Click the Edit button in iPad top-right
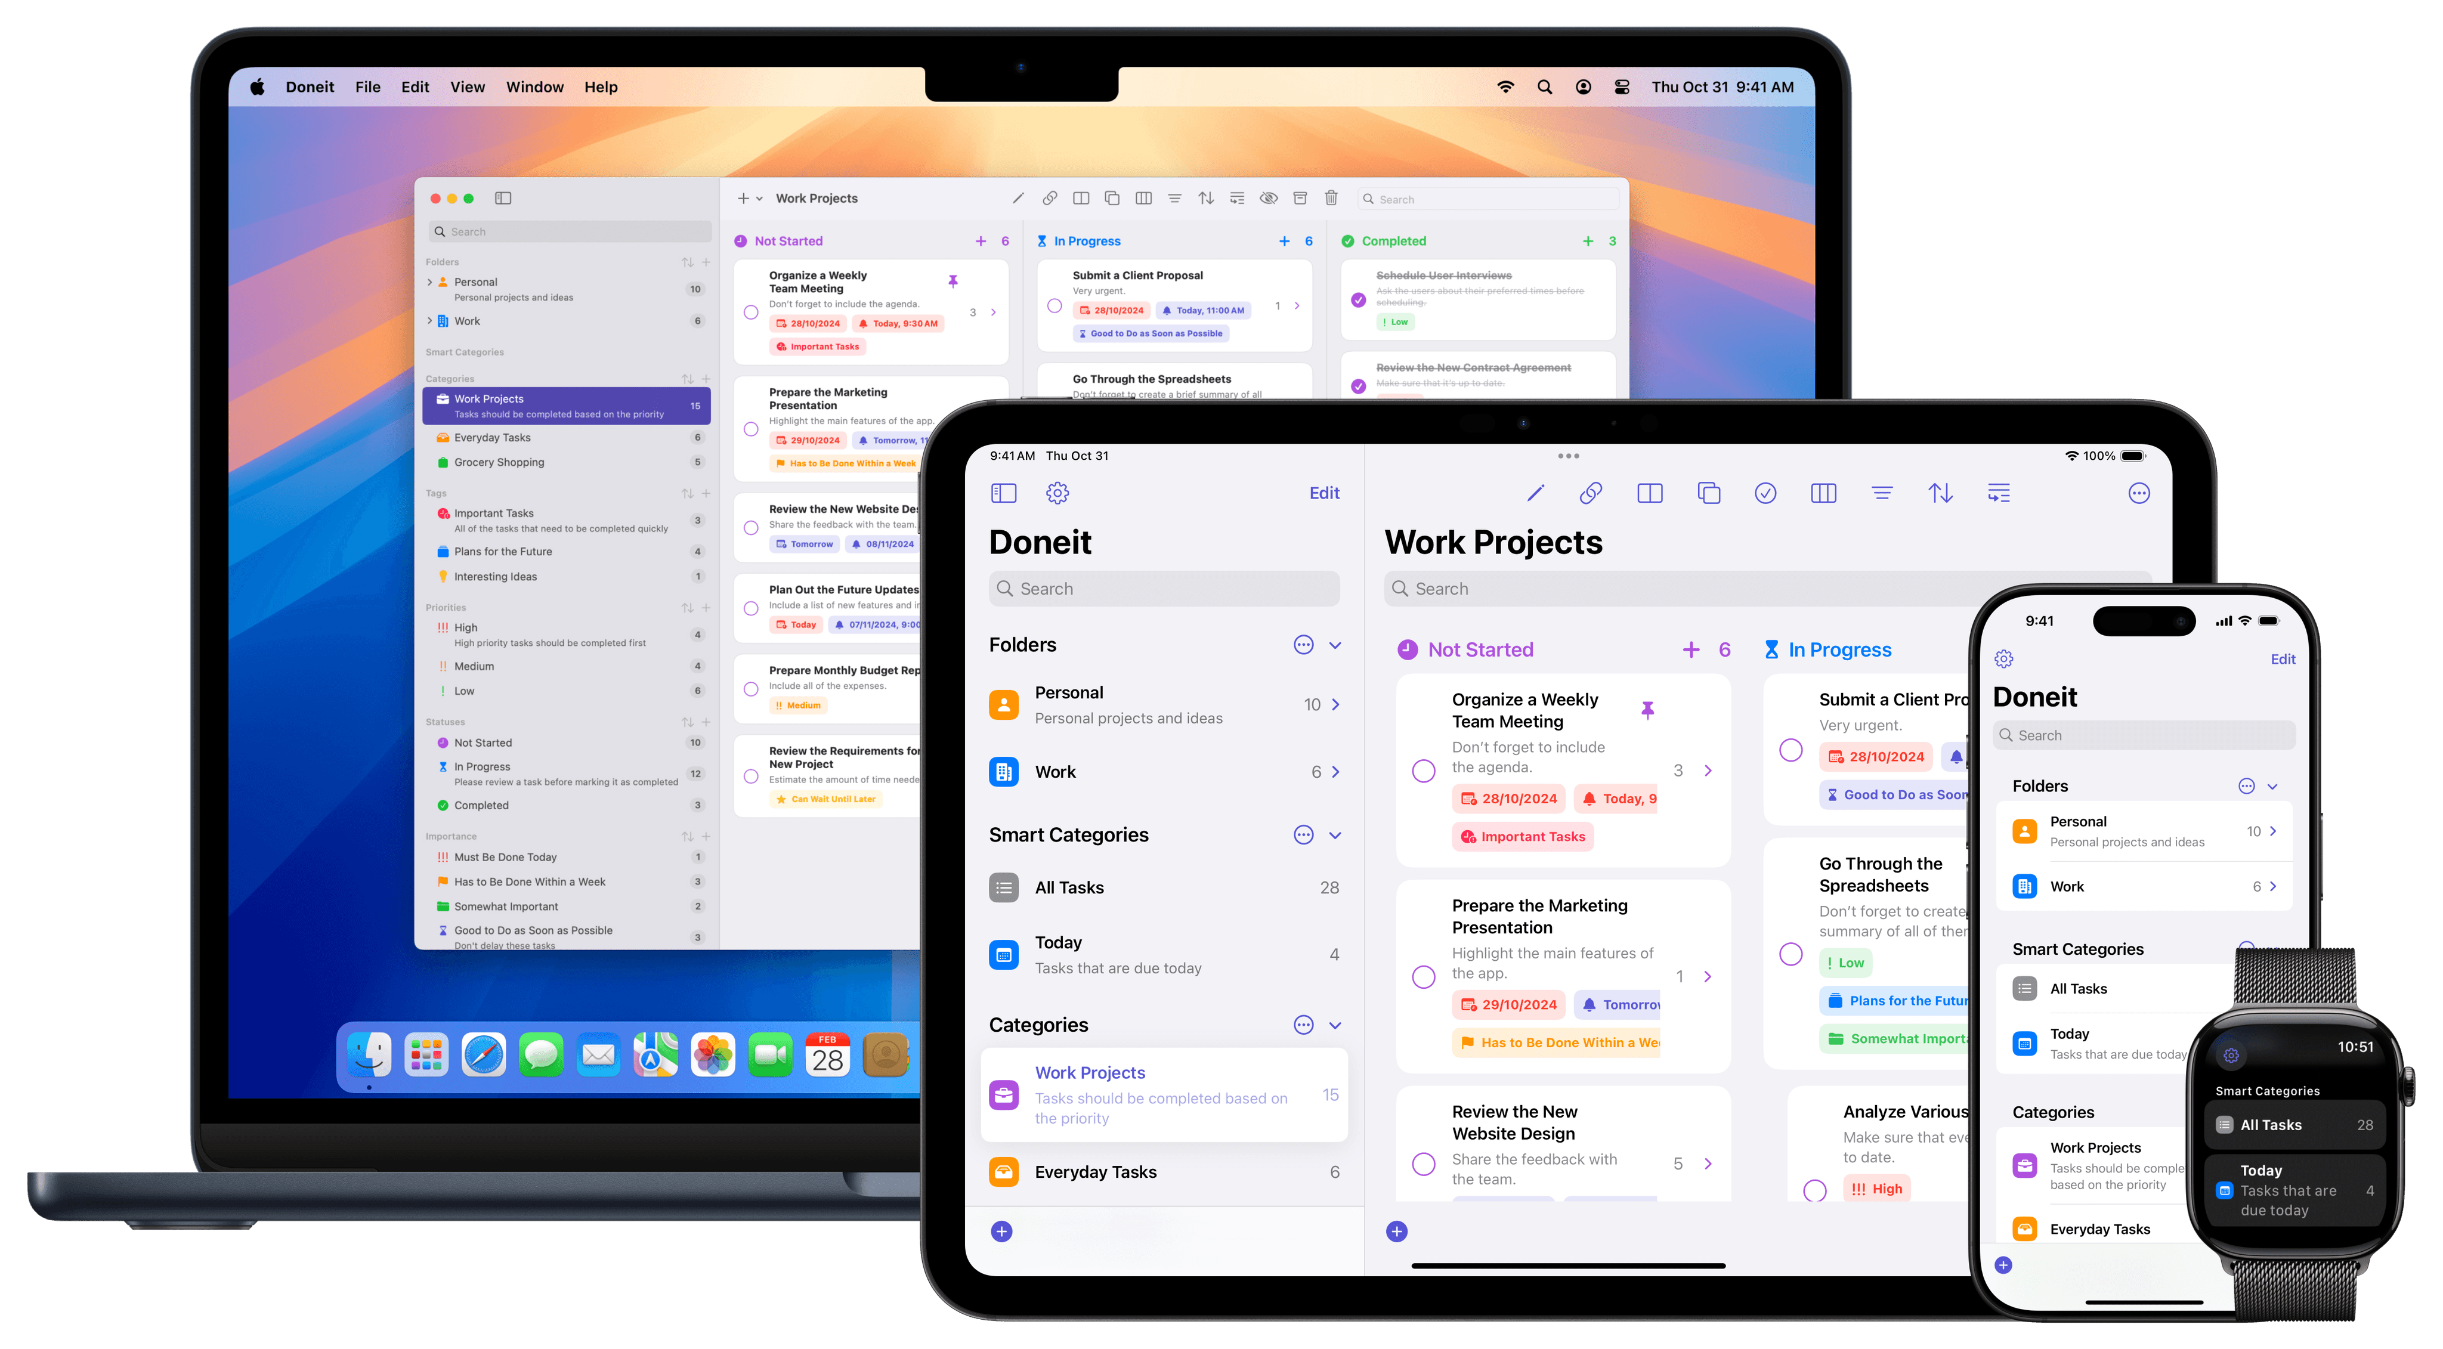Viewport: 2443px width, 1349px height. [1323, 492]
